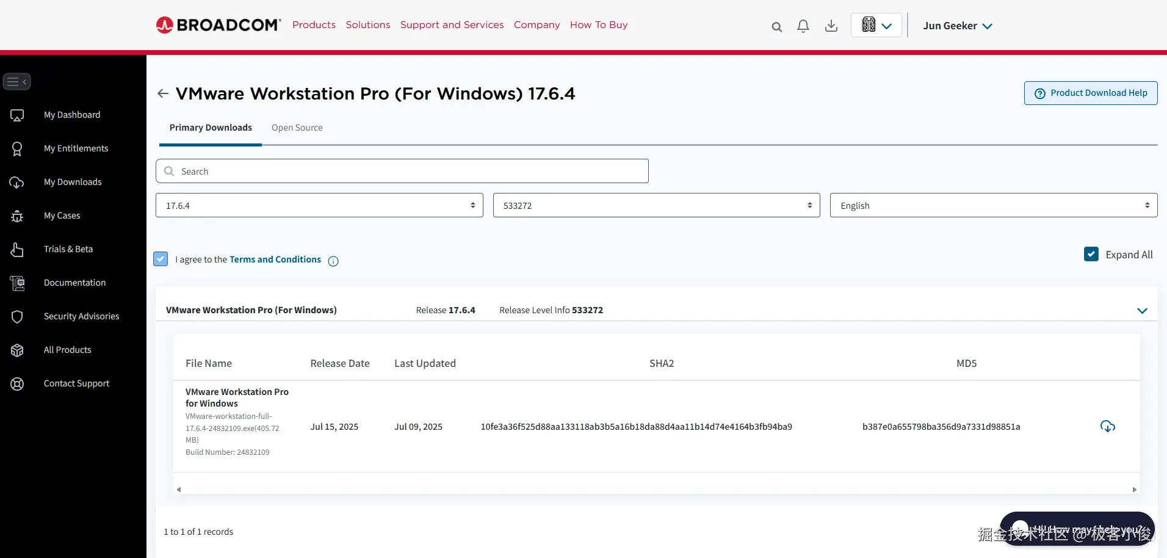Click the Release Date column header

click(340, 363)
